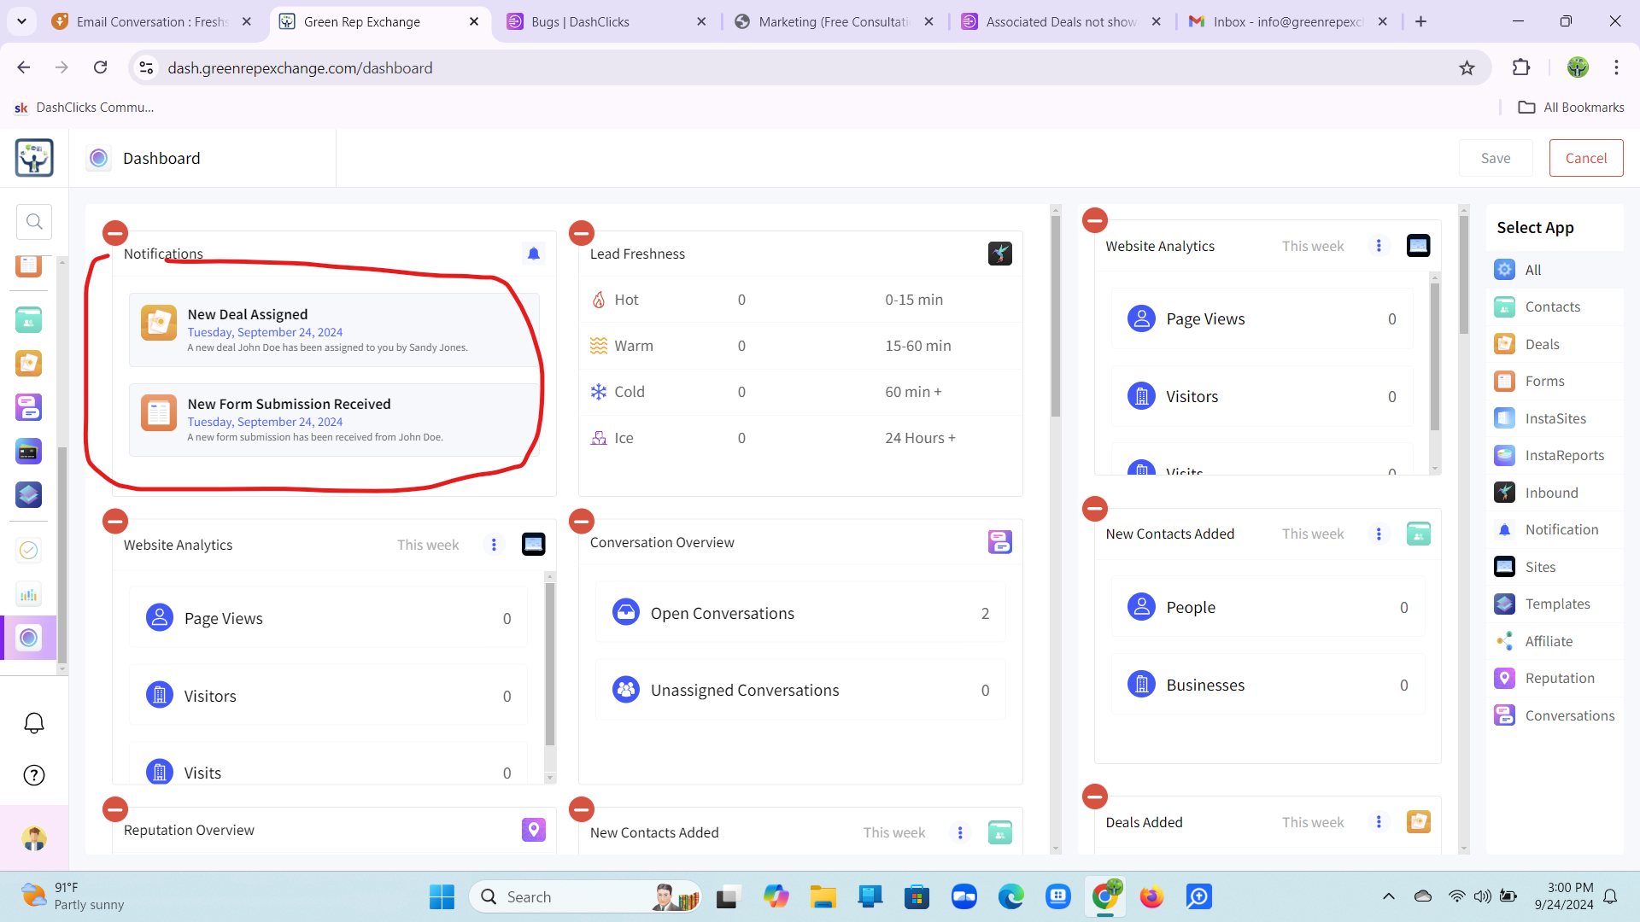Open the notifications bell in left sidebar
Screen dimensions: 1640x922
pos(34,723)
